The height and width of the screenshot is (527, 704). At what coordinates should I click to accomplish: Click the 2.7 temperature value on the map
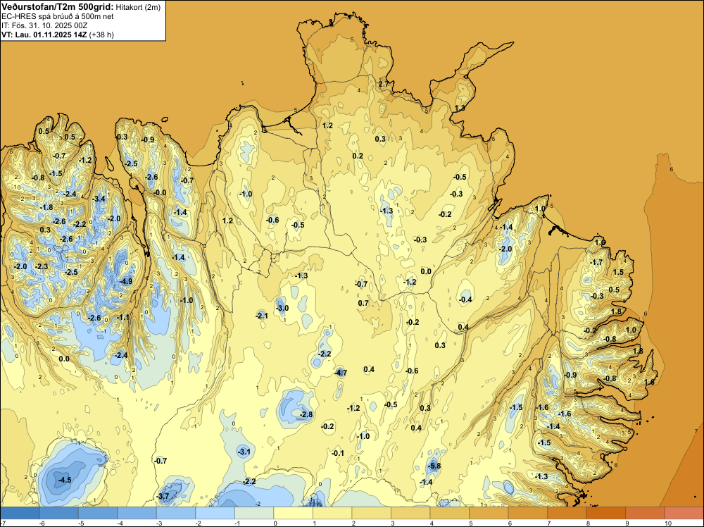384,84
